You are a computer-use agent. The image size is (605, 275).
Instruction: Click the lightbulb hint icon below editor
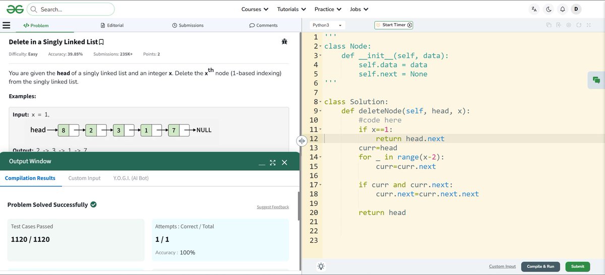click(321, 266)
